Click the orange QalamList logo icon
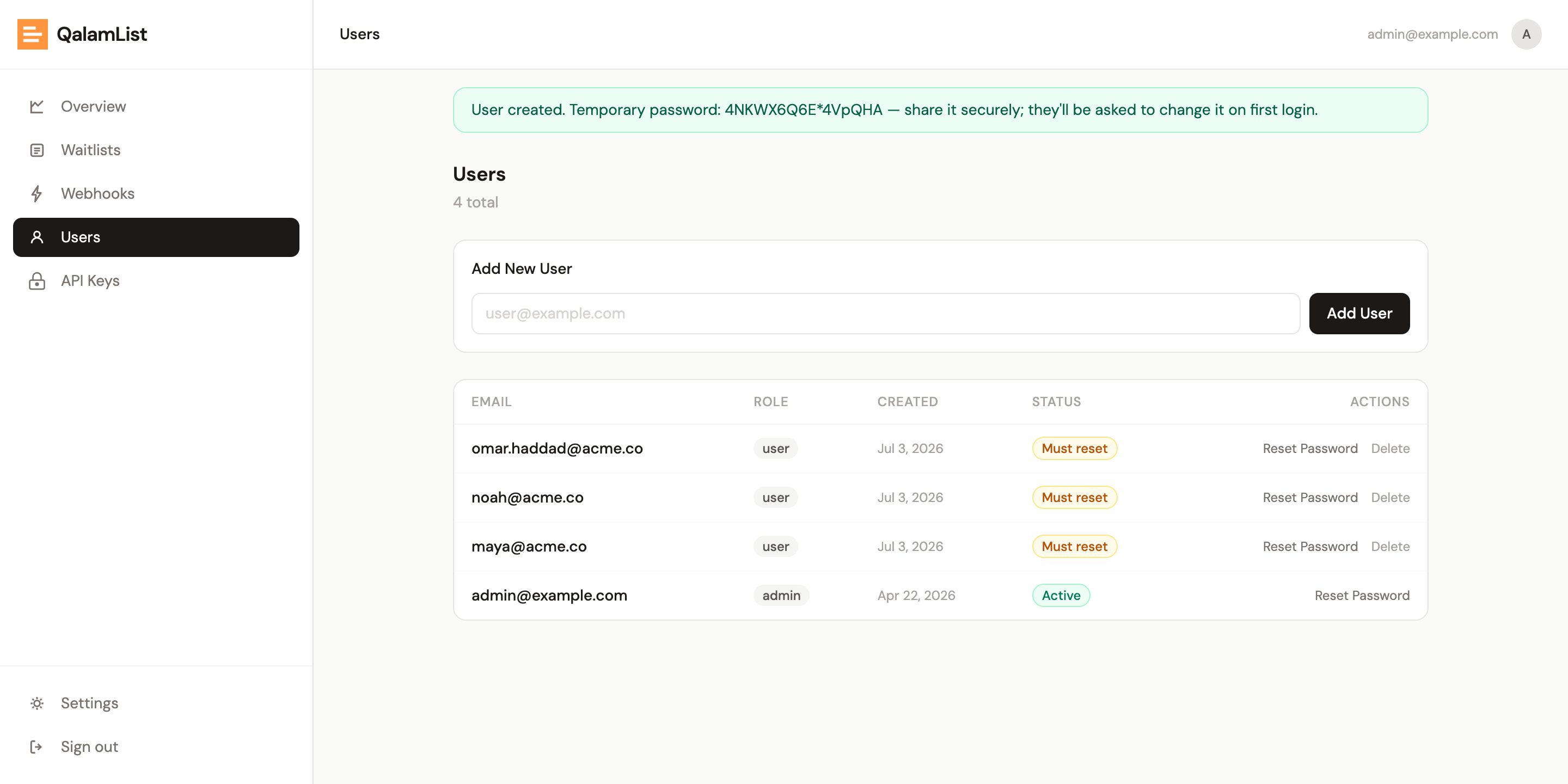The image size is (1568, 784). pyautogui.click(x=32, y=34)
